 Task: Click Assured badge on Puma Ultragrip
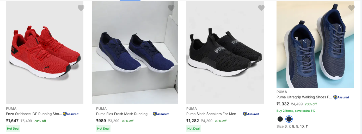[x=341, y=97]
